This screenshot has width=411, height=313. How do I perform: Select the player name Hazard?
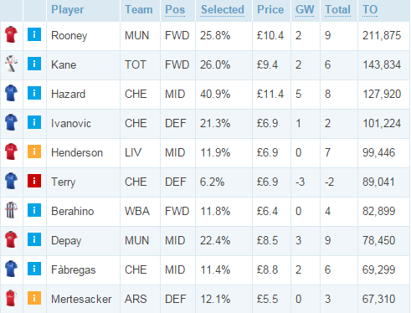tap(68, 94)
